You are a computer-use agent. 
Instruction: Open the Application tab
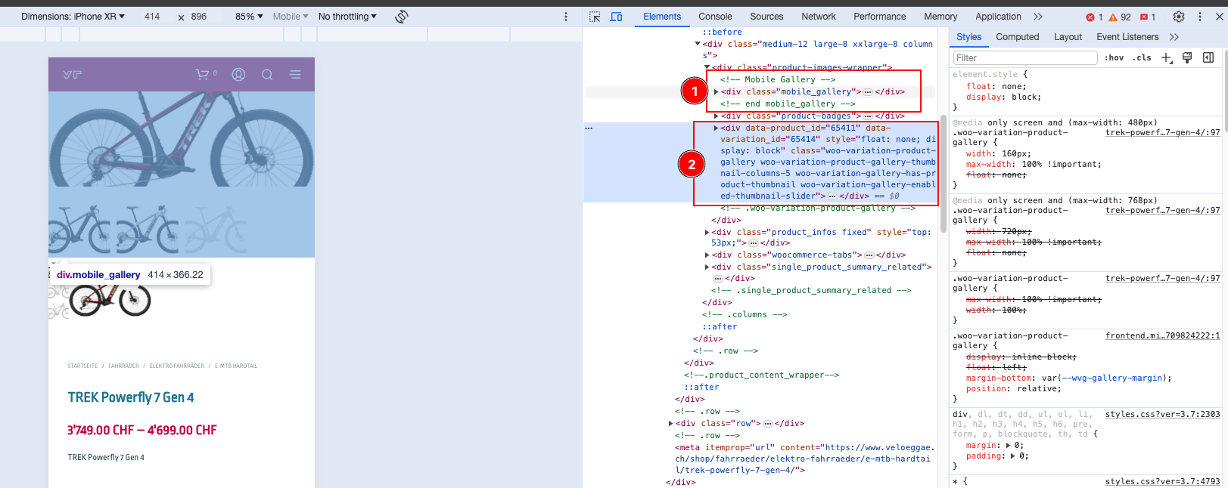coord(998,17)
